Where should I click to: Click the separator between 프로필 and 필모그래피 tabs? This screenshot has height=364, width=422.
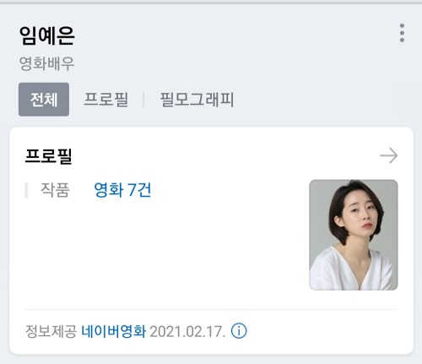click(x=143, y=100)
